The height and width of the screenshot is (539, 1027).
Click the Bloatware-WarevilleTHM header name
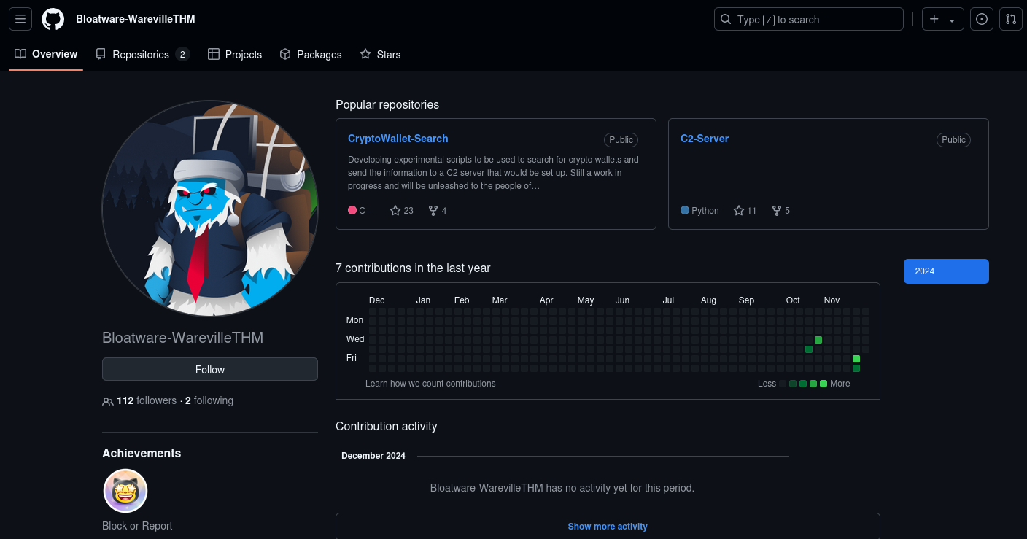[x=136, y=19]
